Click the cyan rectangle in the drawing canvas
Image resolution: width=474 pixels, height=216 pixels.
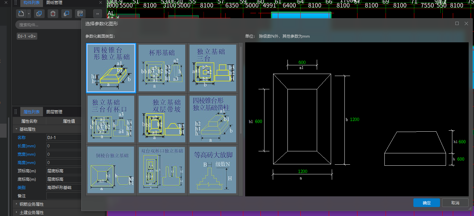click(301, 15)
